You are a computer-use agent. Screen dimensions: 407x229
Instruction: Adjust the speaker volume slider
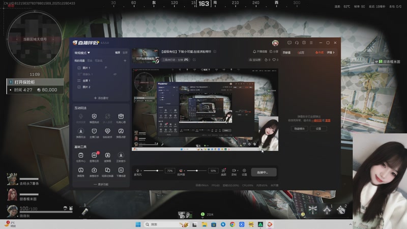(x=196, y=170)
